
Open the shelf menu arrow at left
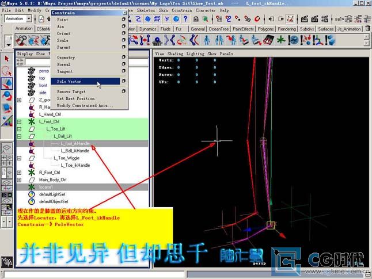pyautogui.click(x=8, y=44)
